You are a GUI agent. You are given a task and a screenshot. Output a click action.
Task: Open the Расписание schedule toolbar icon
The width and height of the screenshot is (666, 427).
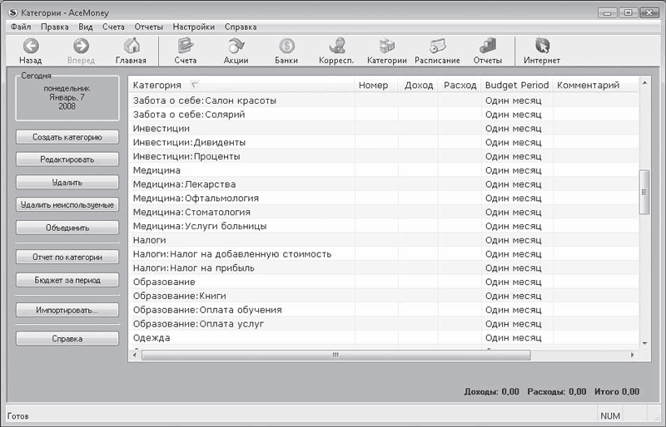(437, 46)
